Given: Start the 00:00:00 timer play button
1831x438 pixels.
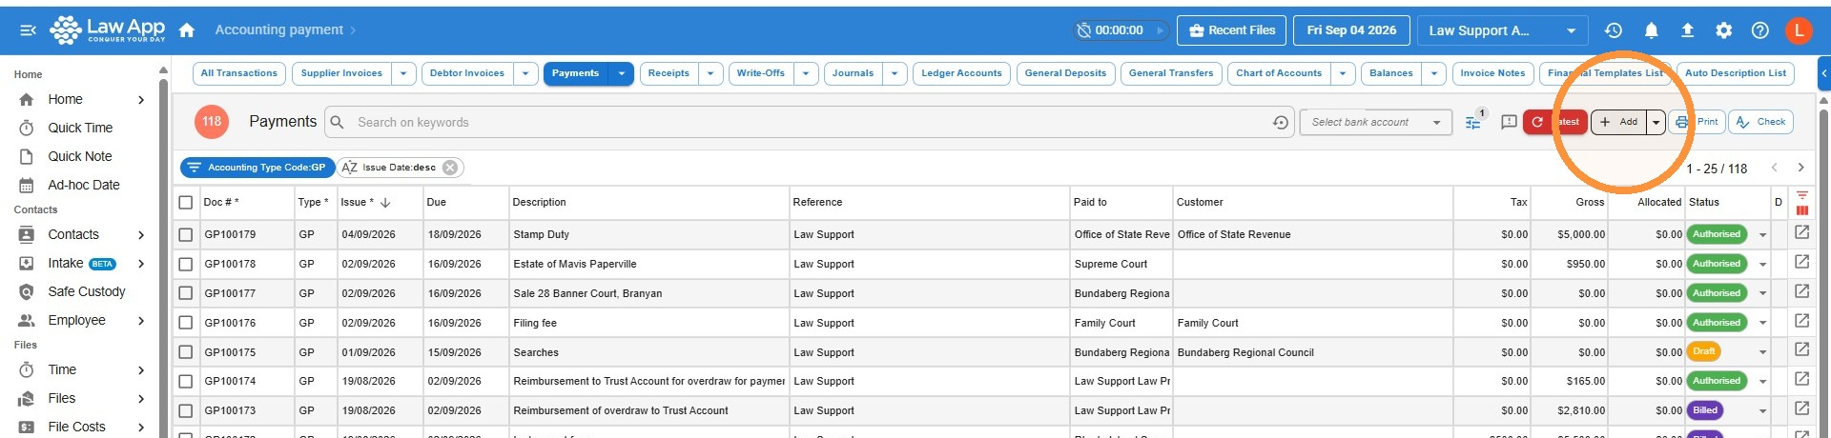Looking at the screenshot, I should point(1160,30).
